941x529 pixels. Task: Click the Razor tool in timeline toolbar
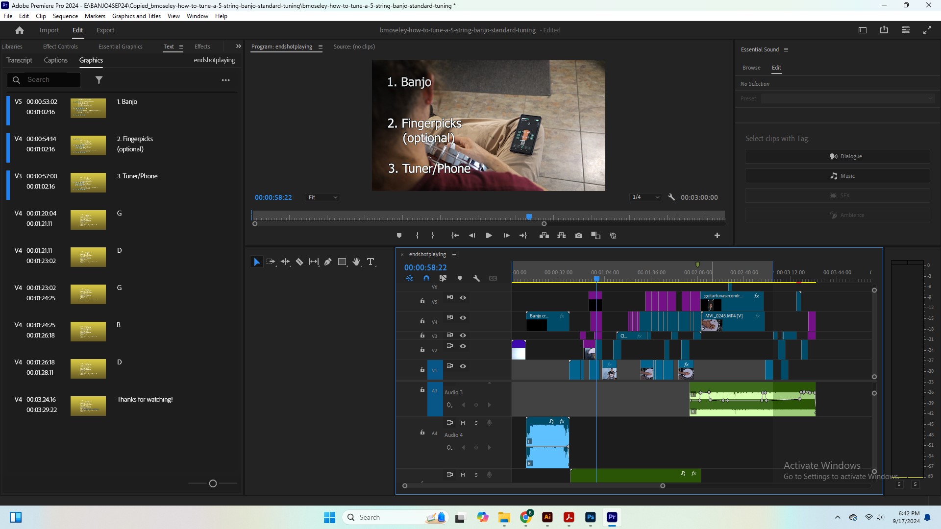click(x=299, y=262)
